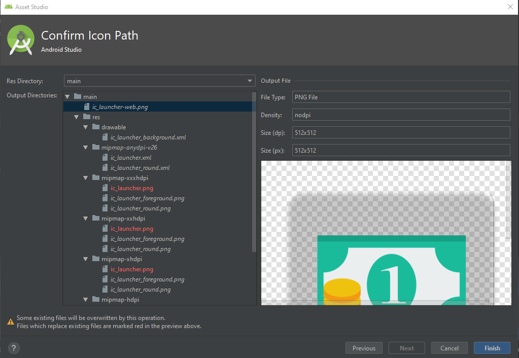Click the ic_launcher-web.png file icon
The image size is (519, 358).
[x=87, y=107]
